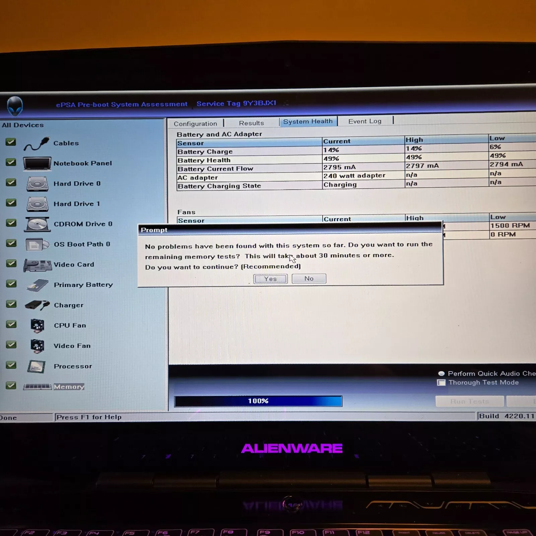
Task: Select the Video Card label
Action: (x=74, y=264)
